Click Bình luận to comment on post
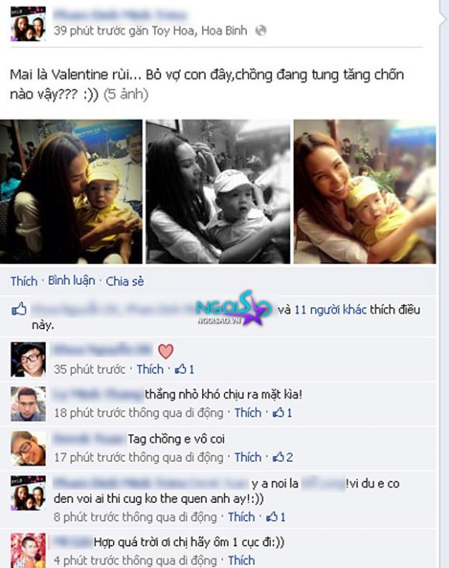This screenshot has width=449, height=568. click(x=71, y=281)
